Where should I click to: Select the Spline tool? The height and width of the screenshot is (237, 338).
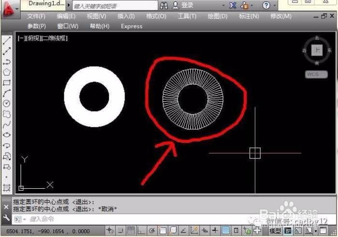point(7,125)
